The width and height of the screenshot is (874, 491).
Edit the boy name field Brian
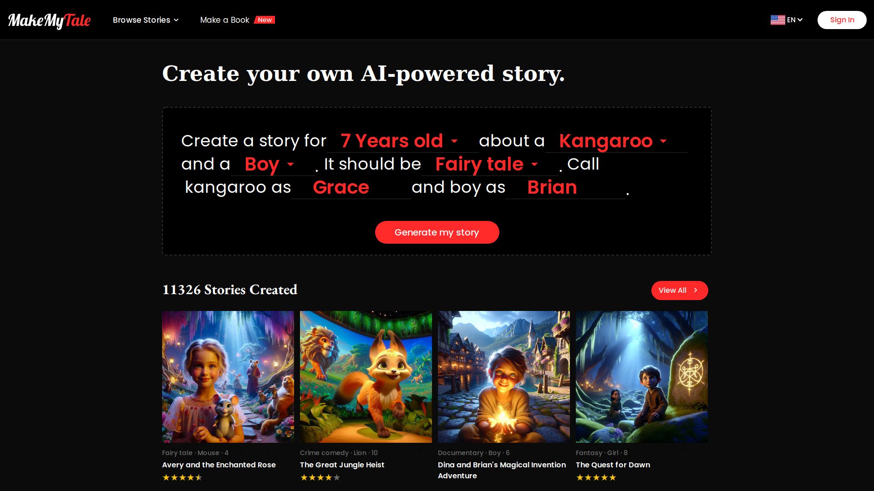point(565,187)
